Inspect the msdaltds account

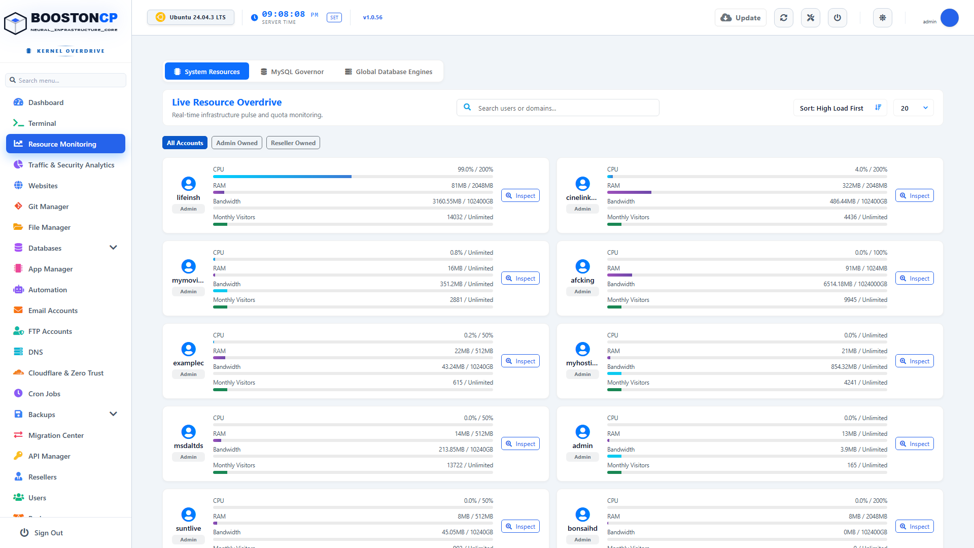tap(520, 444)
